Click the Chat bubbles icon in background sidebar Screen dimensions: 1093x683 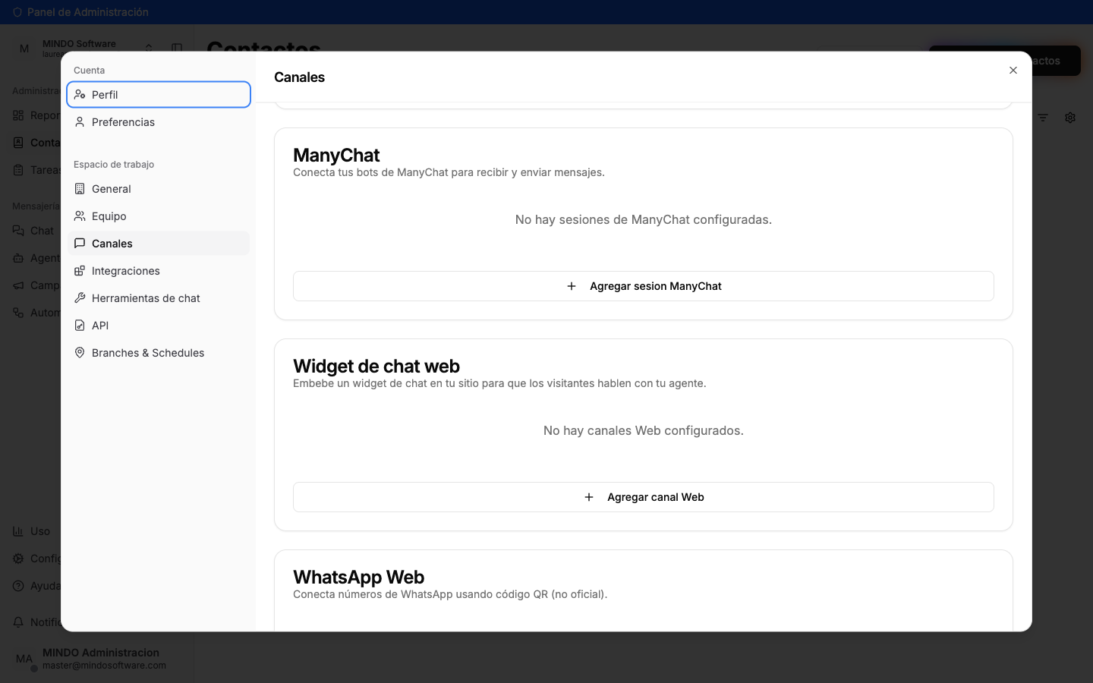[18, 231]
